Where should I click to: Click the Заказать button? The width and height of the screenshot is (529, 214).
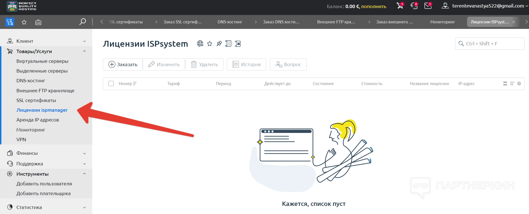coord(123,64)
